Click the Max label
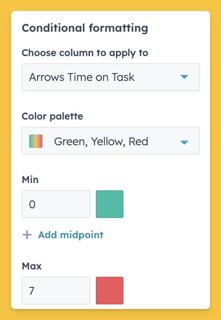 [32, 266]
